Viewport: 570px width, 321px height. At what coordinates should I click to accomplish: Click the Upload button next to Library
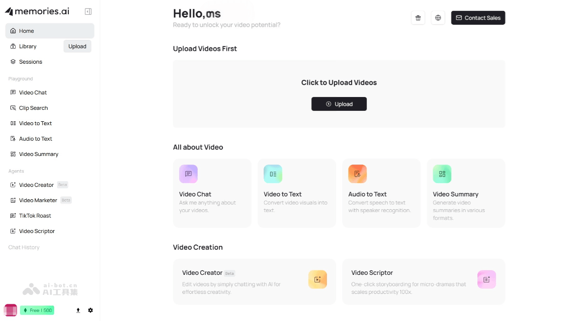[x=77, y=46]
